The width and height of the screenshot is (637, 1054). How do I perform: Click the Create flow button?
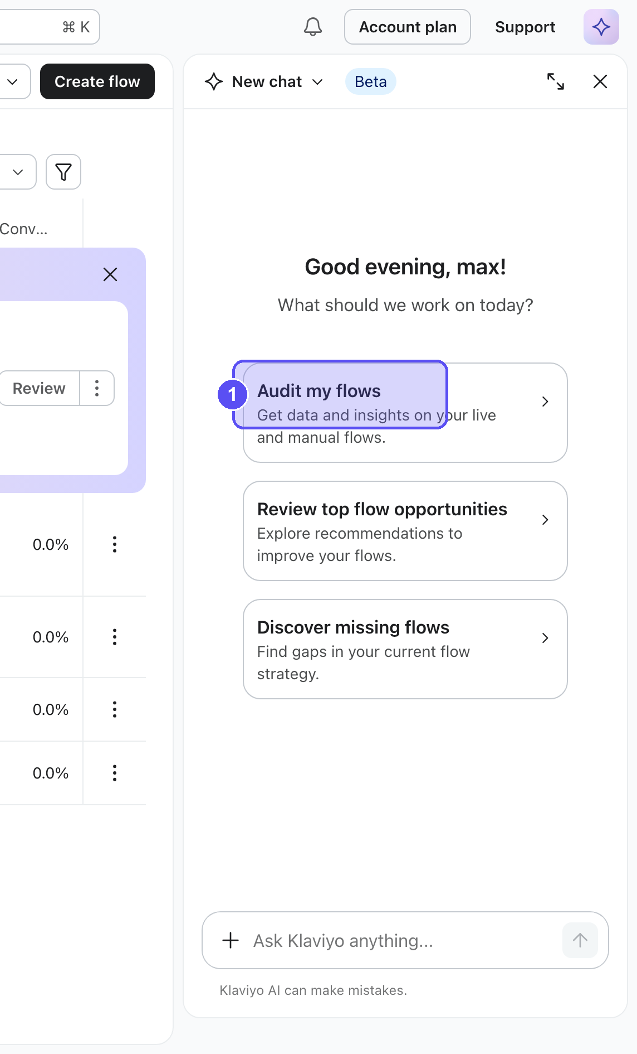pyautogui.click(x=97, y=81)
